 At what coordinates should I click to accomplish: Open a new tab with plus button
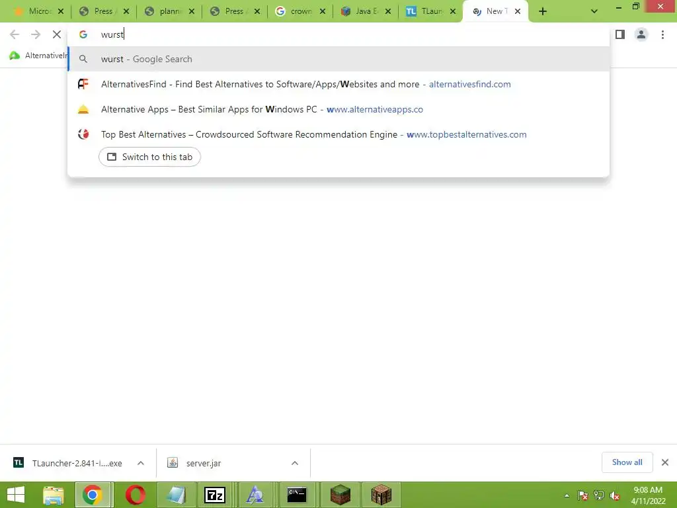point(543,11)
